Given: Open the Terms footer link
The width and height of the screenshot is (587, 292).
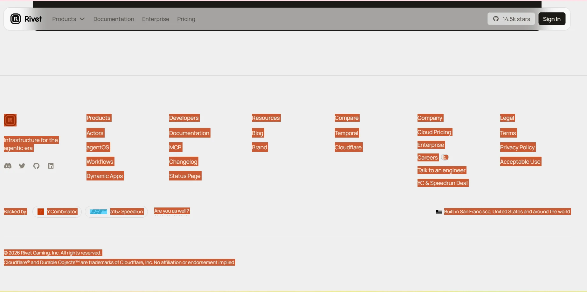Looking at the screenshot, I should (x=508, y=133).
